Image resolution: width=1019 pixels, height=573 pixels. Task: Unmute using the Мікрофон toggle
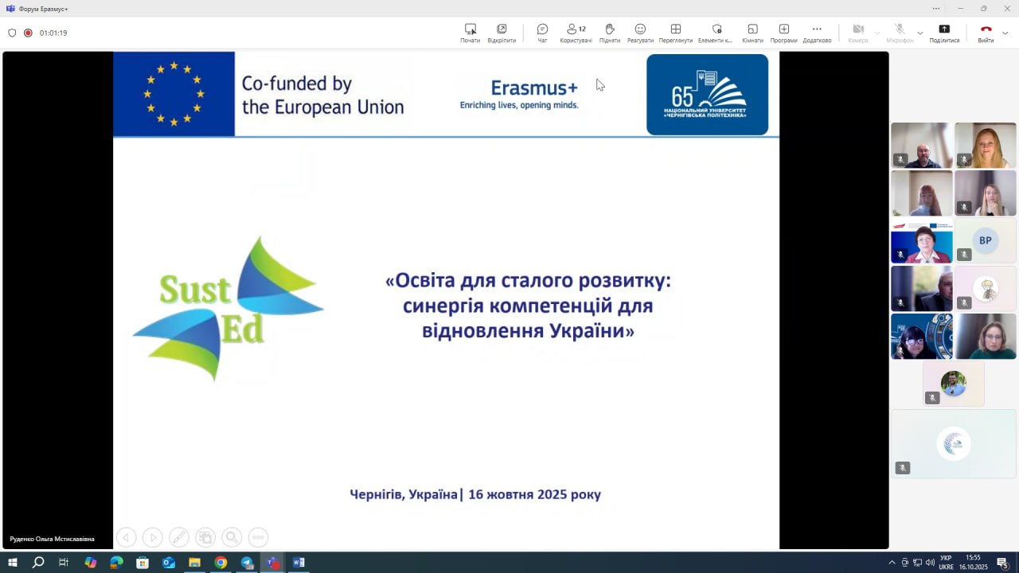click(900, 33)
